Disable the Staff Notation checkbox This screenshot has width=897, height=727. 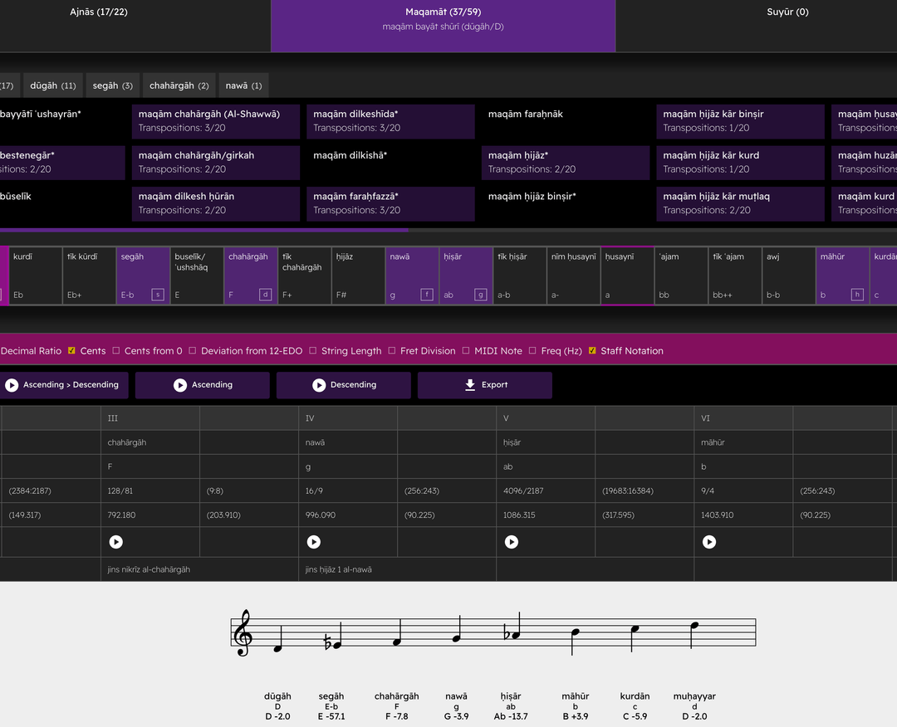[592, 351]
